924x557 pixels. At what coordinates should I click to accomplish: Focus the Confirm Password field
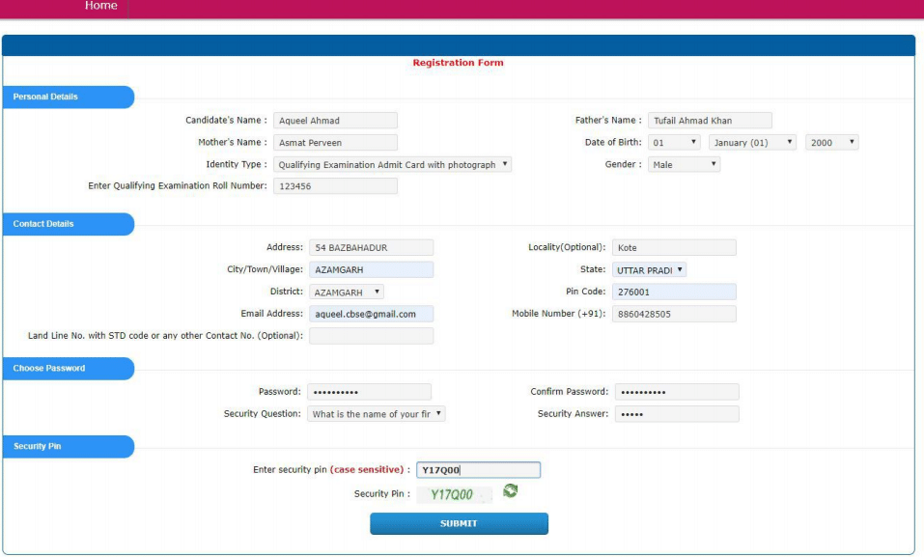(x=677, y=392)
